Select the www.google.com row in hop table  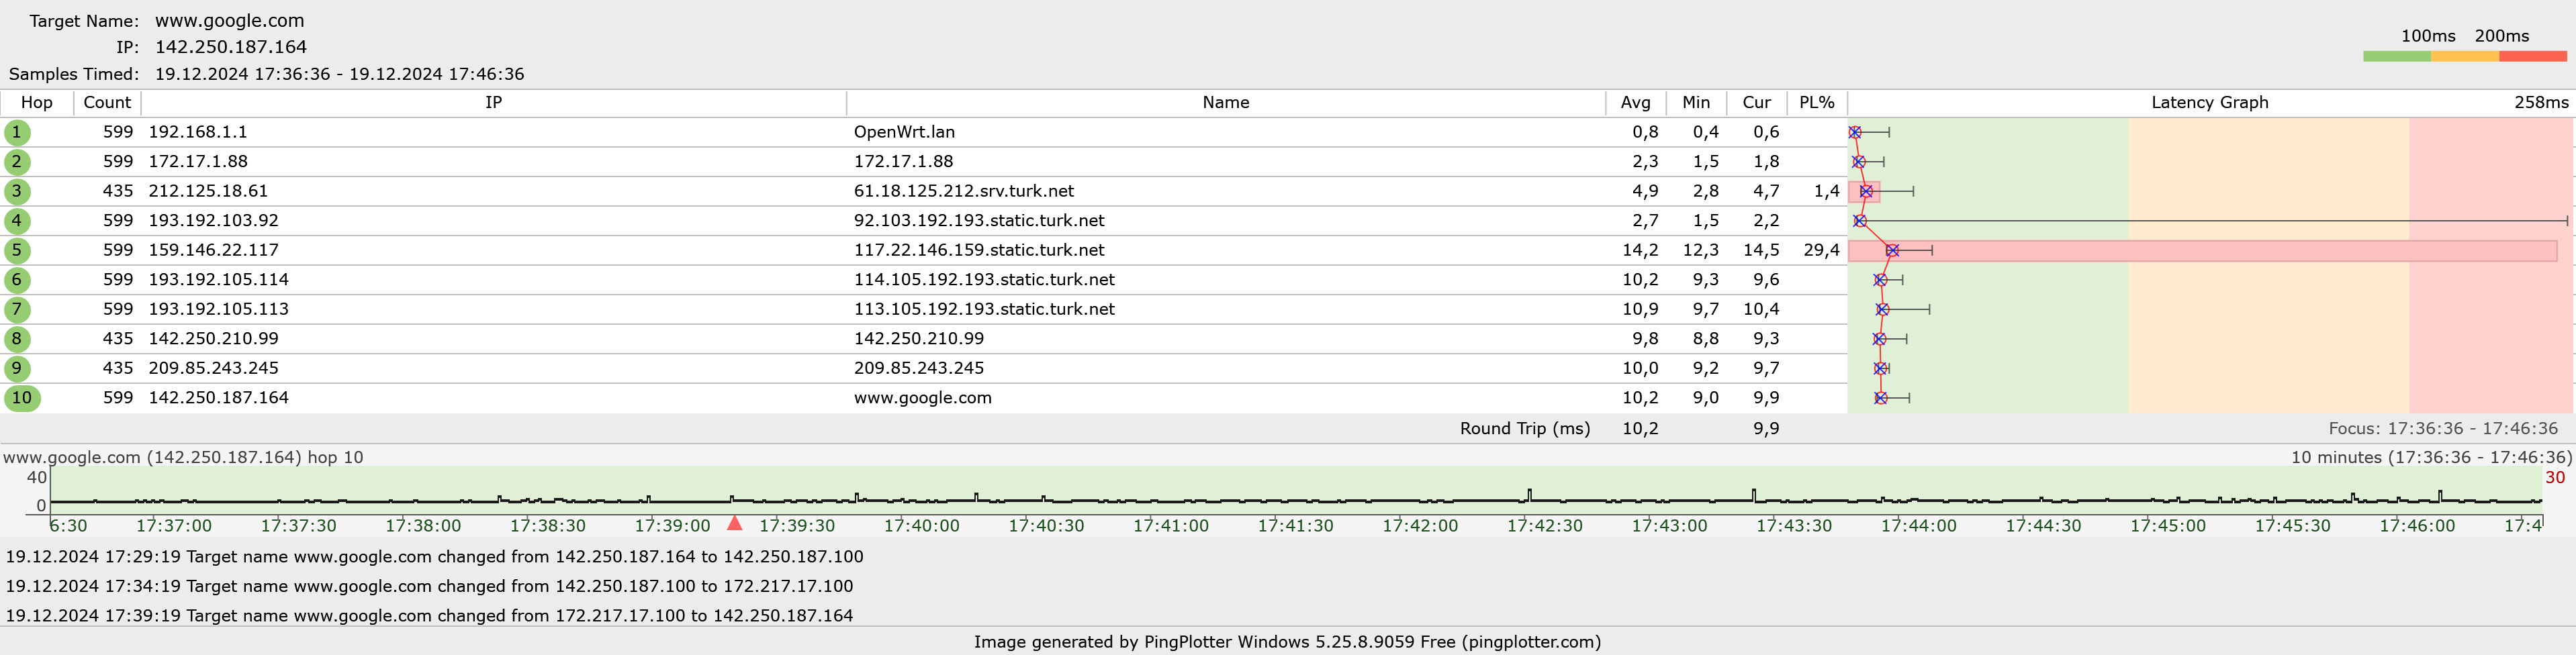coord(922,398)
